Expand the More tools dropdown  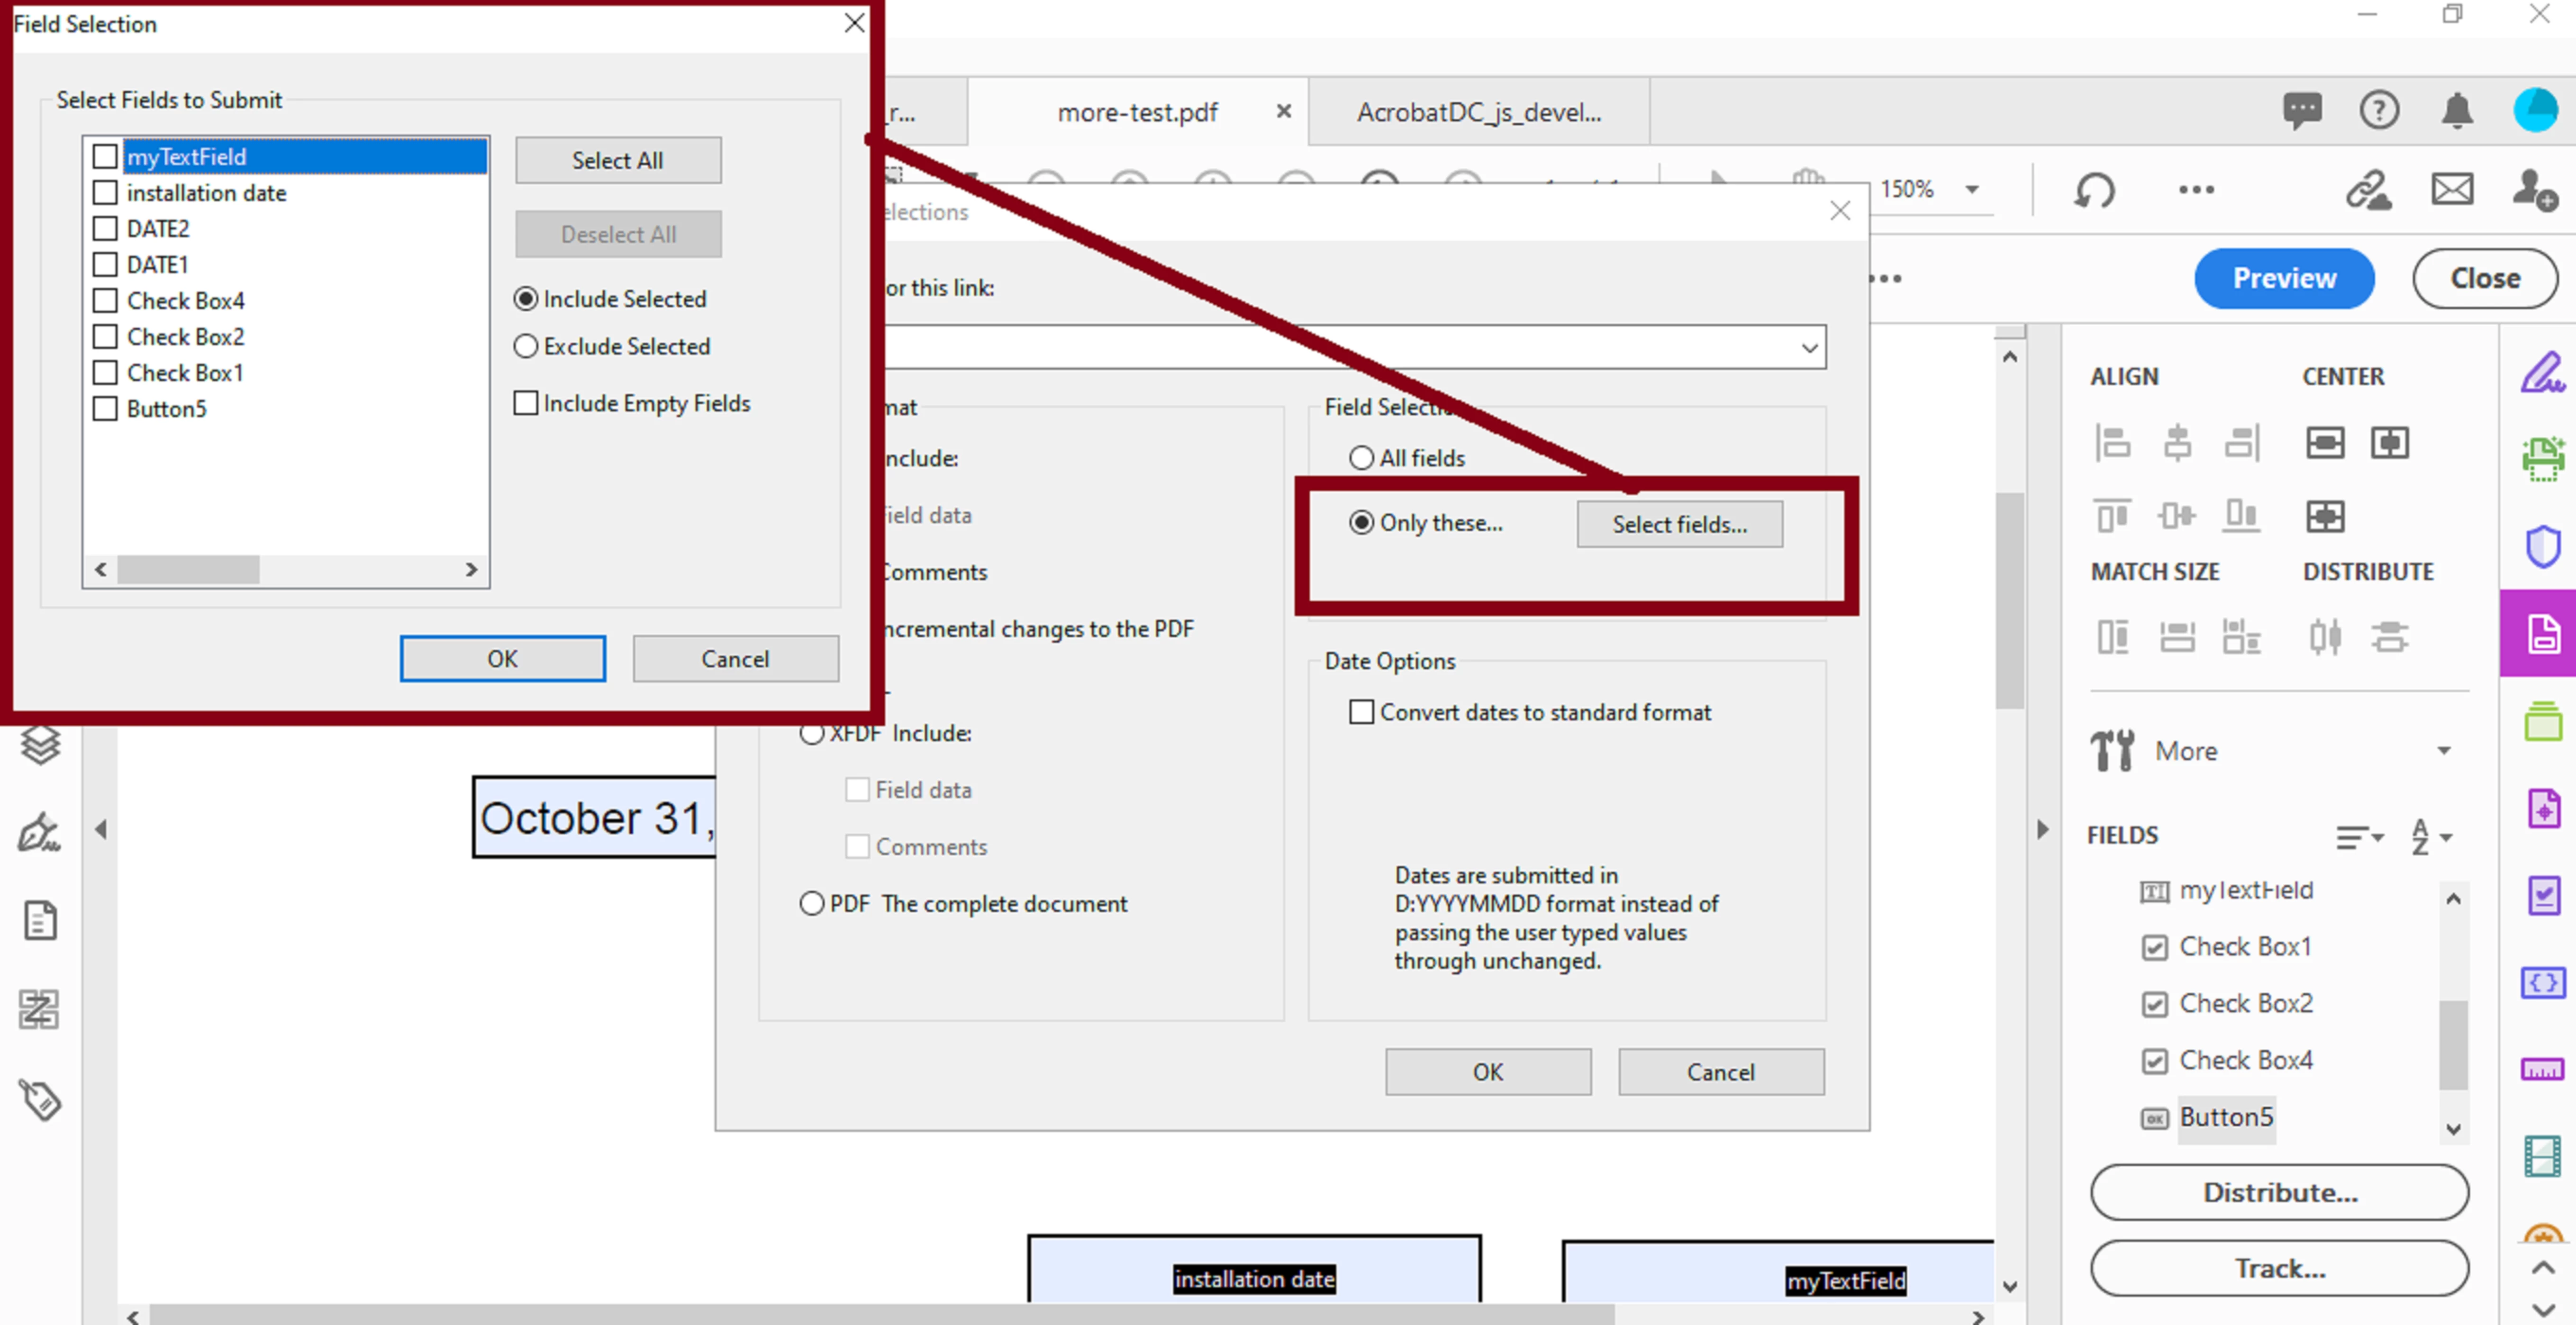(2443, 750)
